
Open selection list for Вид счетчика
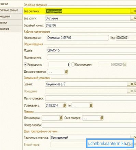click(132, 11)
